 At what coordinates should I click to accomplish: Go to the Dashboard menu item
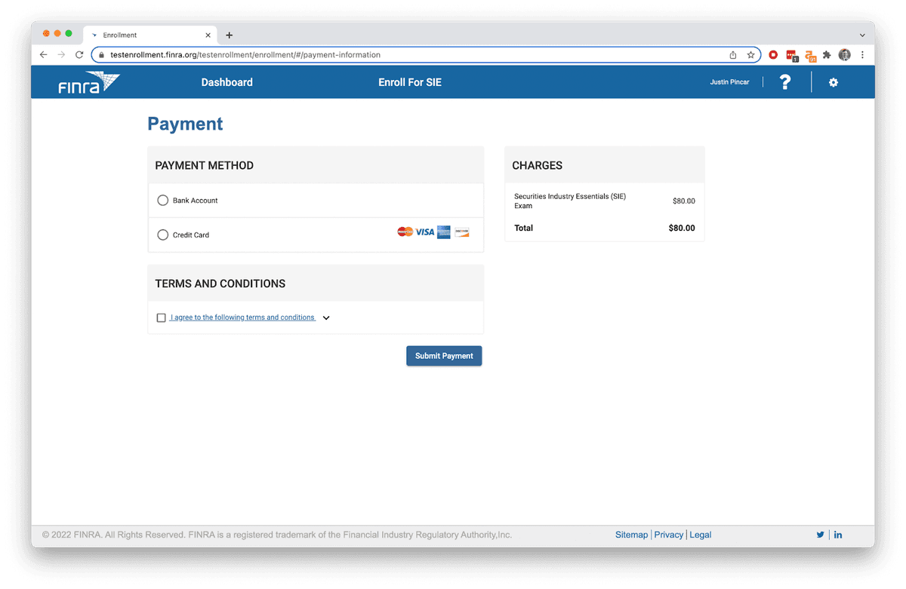tap(226, 82)
